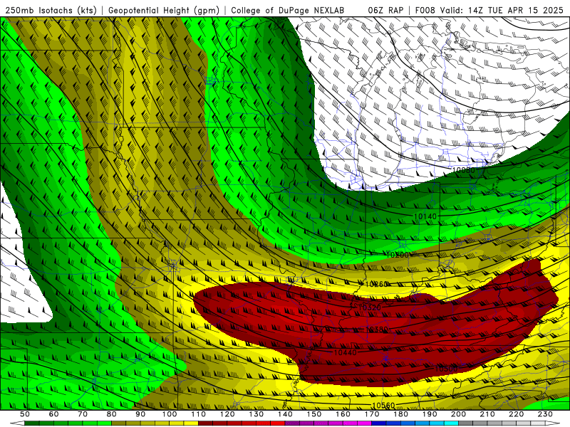570x427 pixels.
Task: Click the legend value 160
Action: 343,414
